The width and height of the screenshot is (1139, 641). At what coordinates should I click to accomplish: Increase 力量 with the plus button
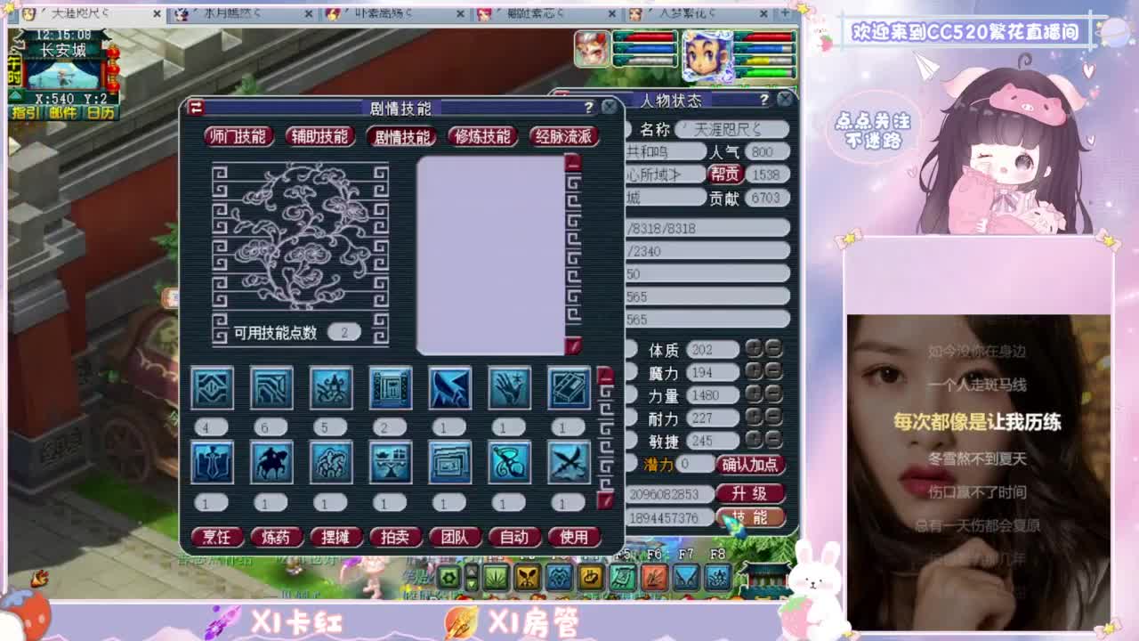(754, 395)
